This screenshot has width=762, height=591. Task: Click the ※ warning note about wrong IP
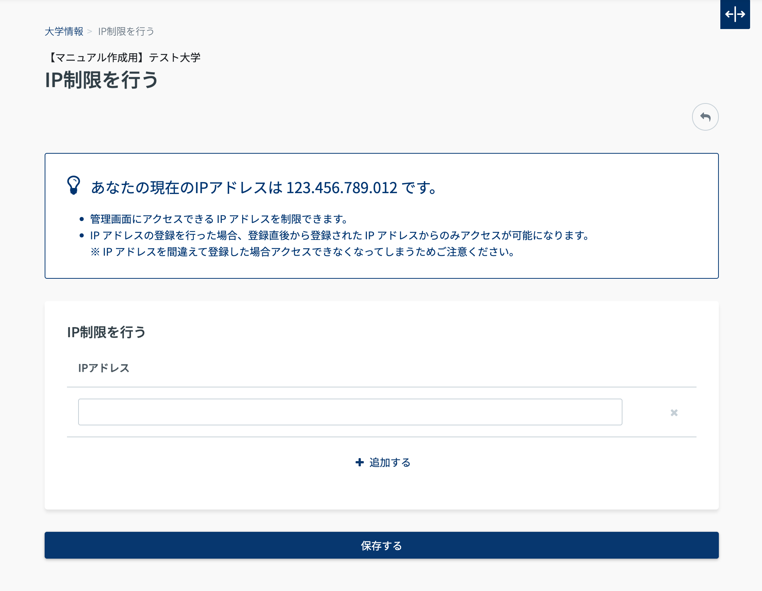(x=302, y=252)
